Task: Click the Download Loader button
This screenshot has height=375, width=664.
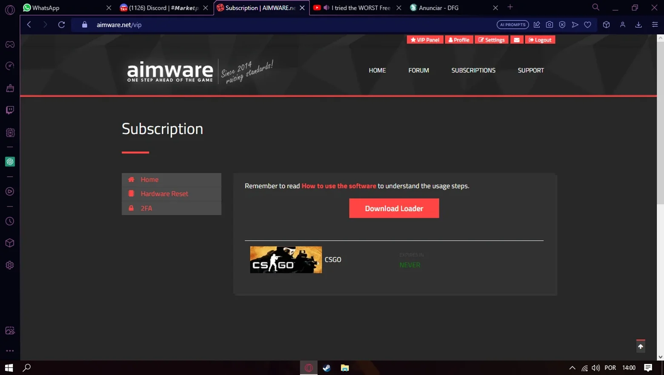Action: pyautogui.click(x=394, y=208)
